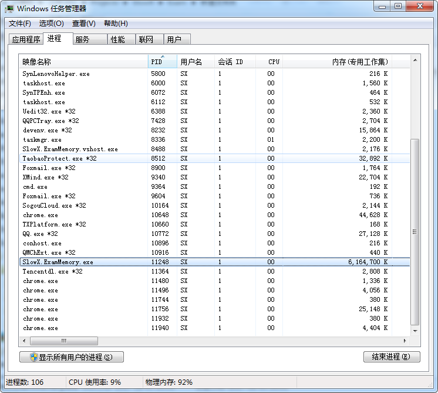Select chrome.exe with PID 10648

tap(214, 215)
